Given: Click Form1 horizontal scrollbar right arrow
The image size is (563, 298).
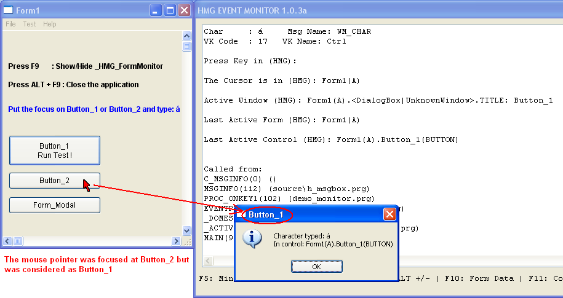Looking at the screenshot, I should [177, 241].
